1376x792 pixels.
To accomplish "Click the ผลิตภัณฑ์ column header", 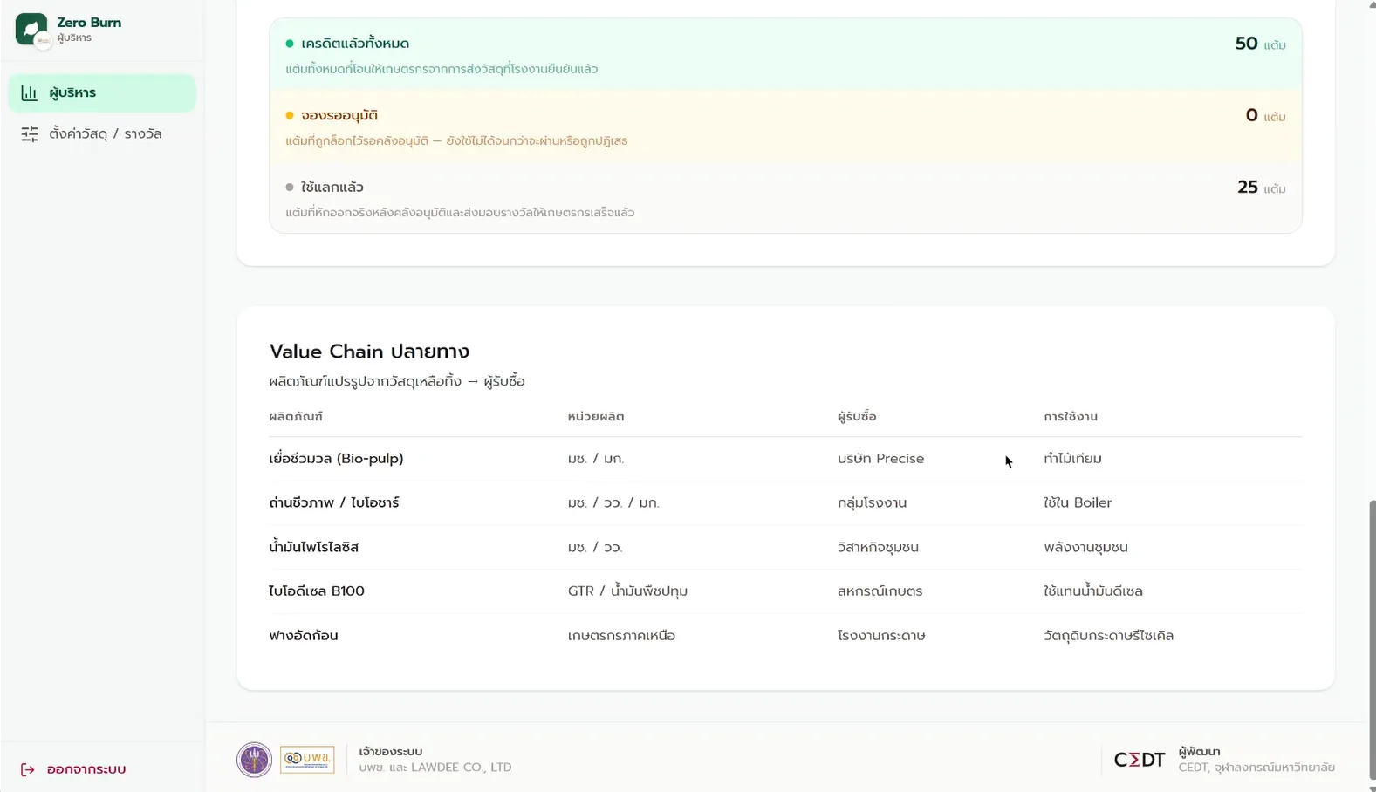I will [296, 417].
